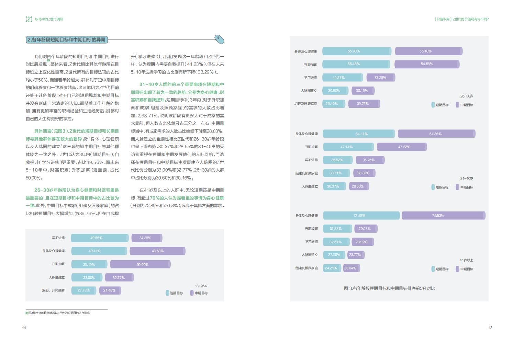Screen dimensions: 514x345
Task: Click the 中期目标 legend swatch in 18-25岁 chart
Action: [x=192, y=293]
